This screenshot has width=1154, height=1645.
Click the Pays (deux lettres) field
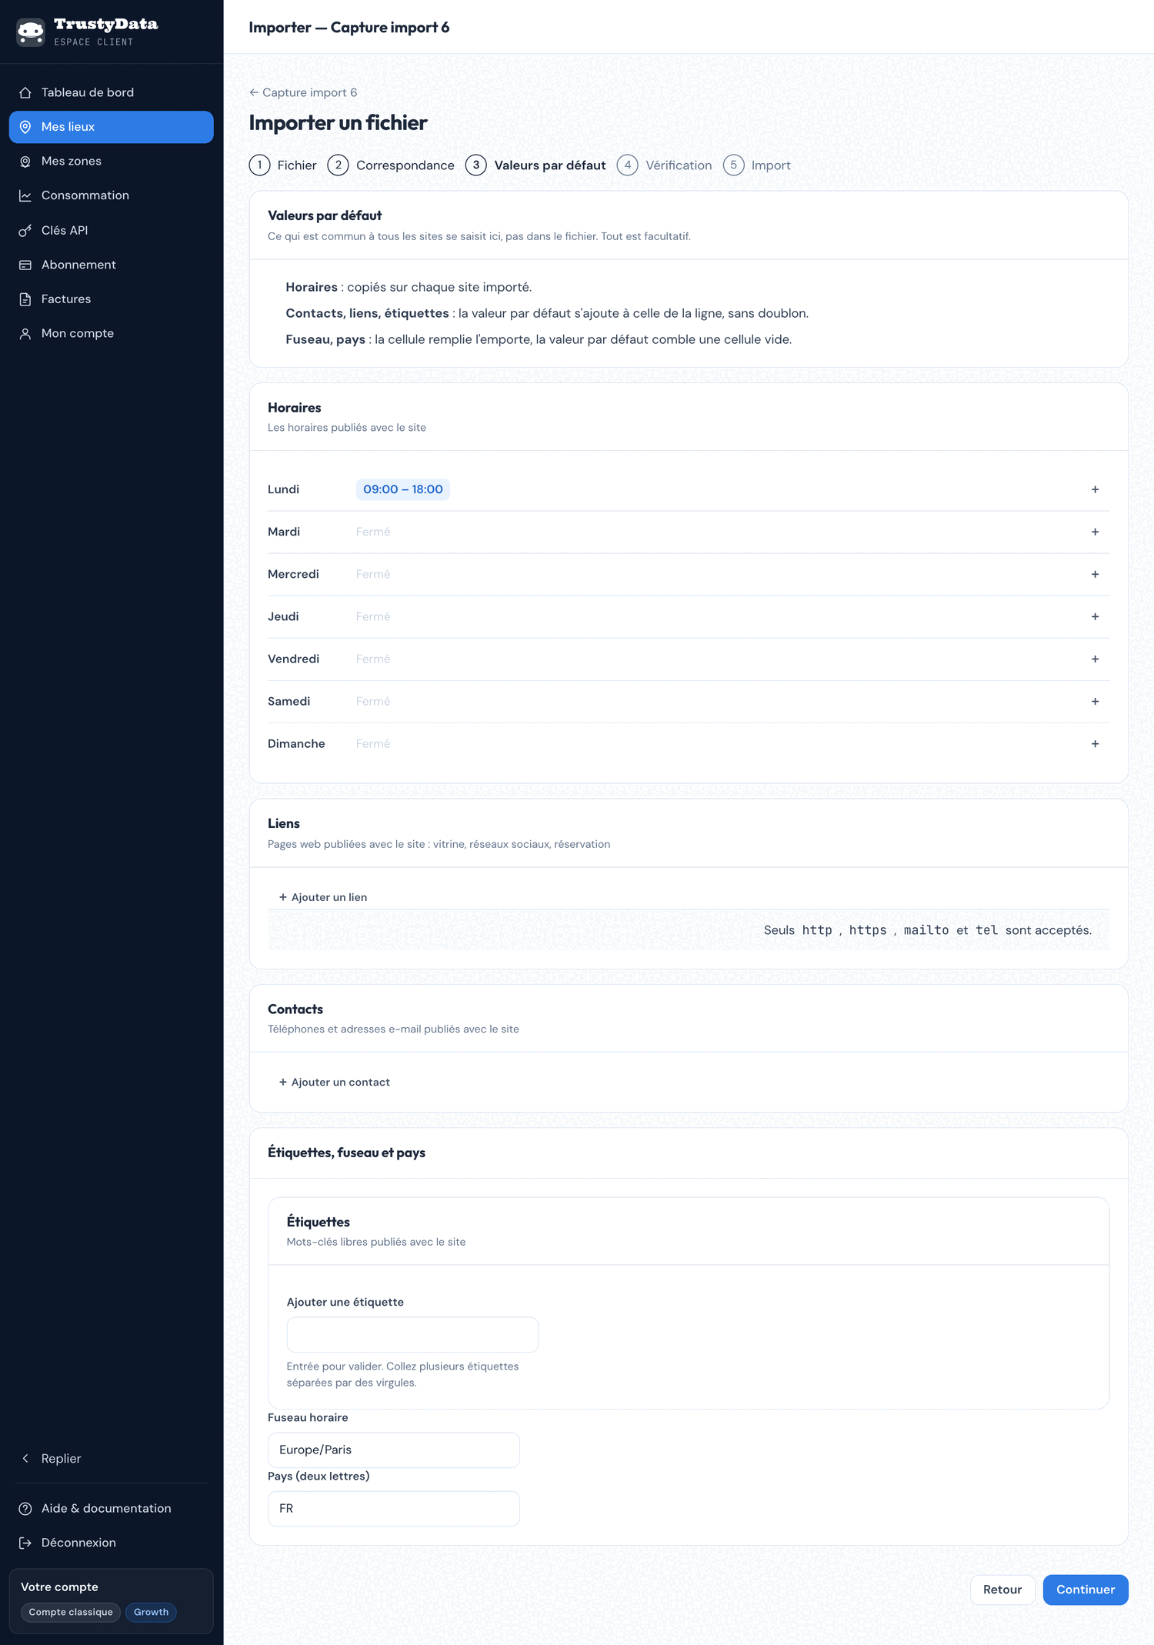pyautogui.click(x=394, y=1508)
